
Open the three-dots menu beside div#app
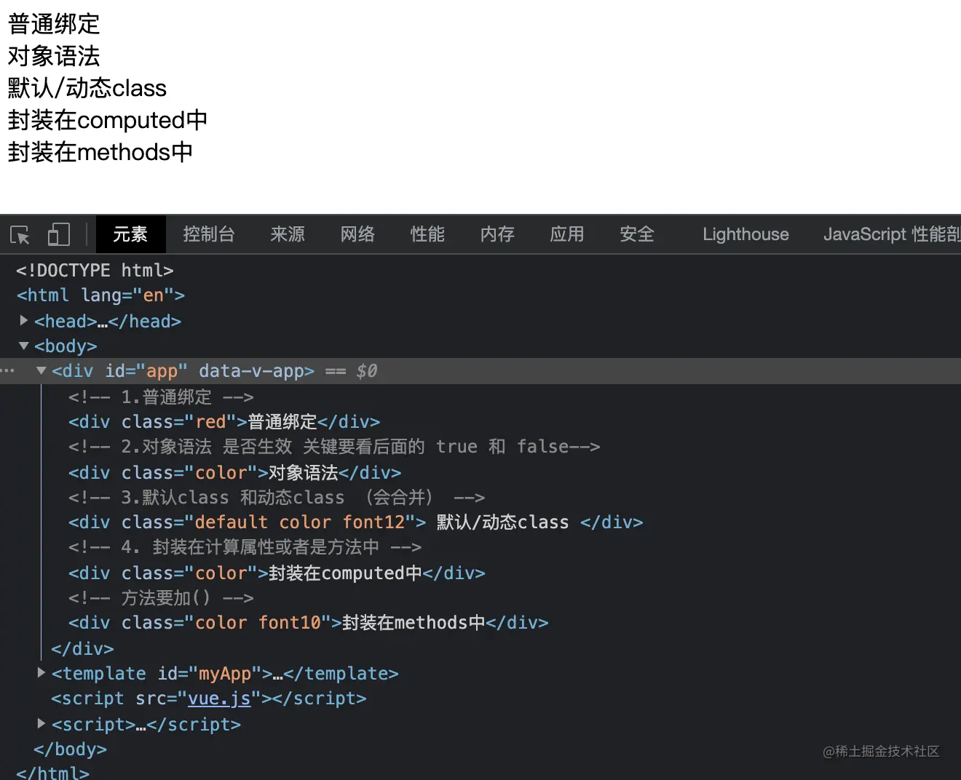(8, 371)
